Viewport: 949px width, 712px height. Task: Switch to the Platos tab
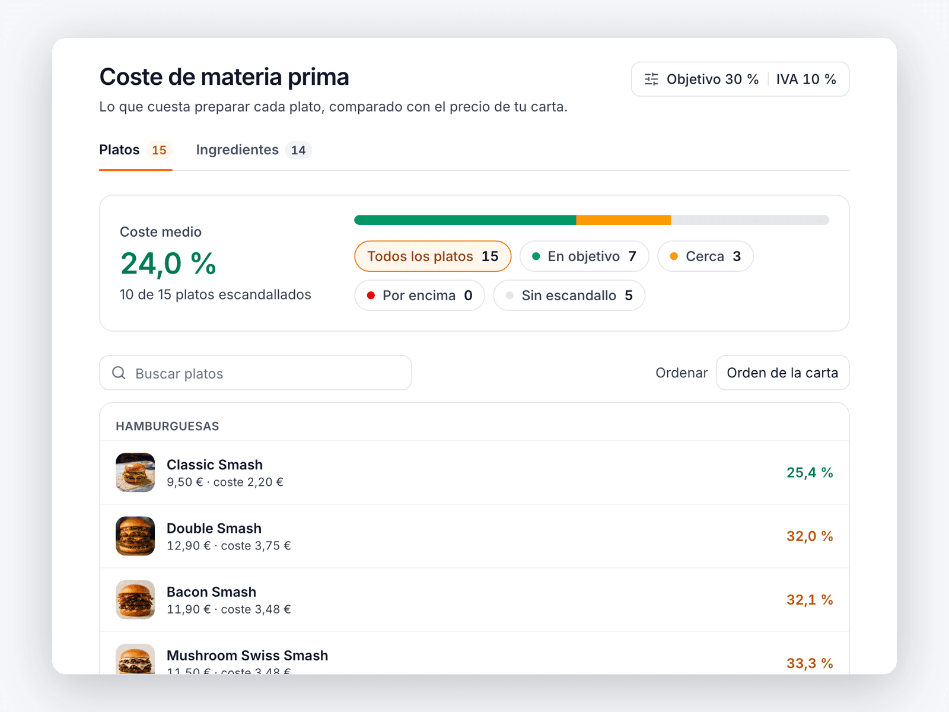(135, 150)
